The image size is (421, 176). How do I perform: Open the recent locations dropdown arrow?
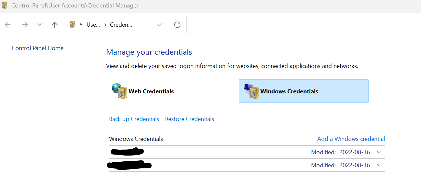point(40,25)
